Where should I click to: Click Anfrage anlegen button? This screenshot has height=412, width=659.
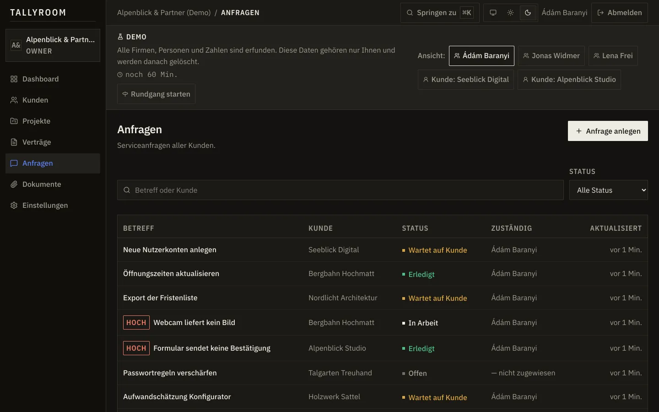[608, 131]
